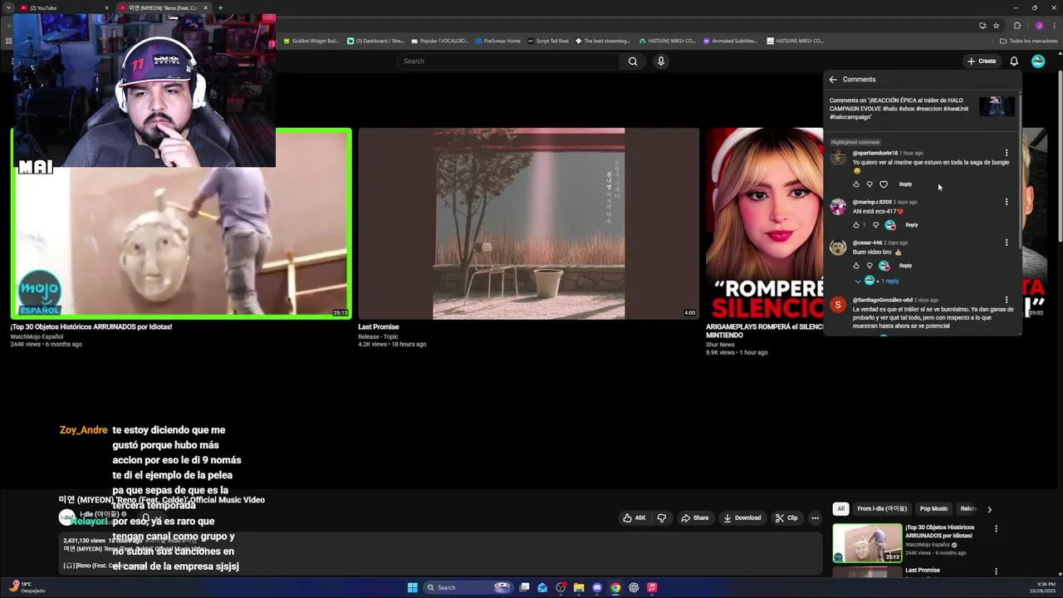
Task: Show more filter chips with the right arrow
Action: coord(989,509)
